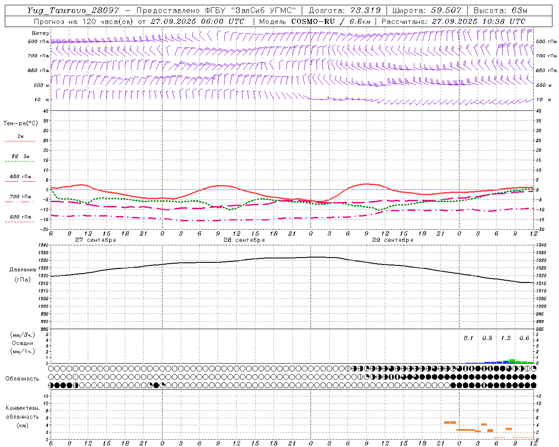
Task: Select the (км) unit for convective clouds
Action: 23,425
